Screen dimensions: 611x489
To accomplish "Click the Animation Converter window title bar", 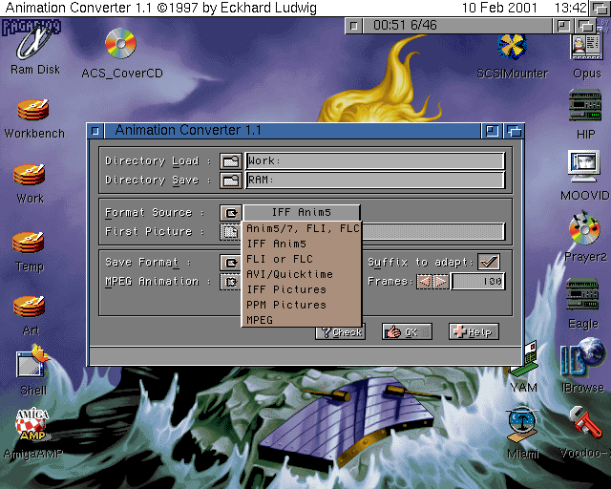I will pos(292,131).
